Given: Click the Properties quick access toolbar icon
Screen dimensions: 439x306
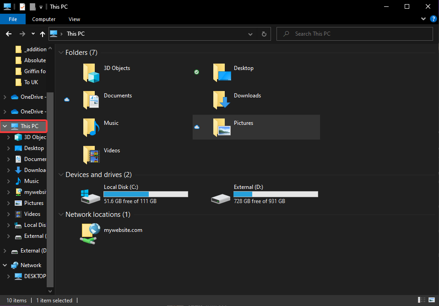Looking at the screenshot, I should coord(22,7).
